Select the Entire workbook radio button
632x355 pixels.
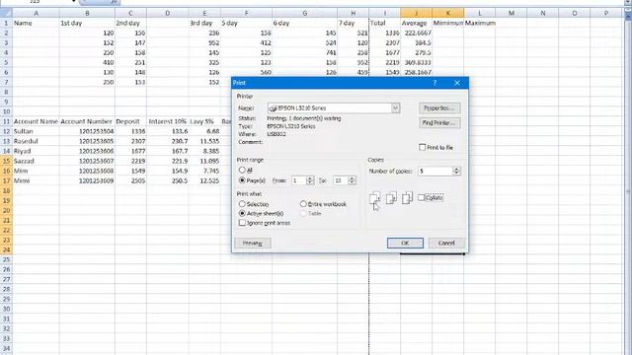pos(303,204)
